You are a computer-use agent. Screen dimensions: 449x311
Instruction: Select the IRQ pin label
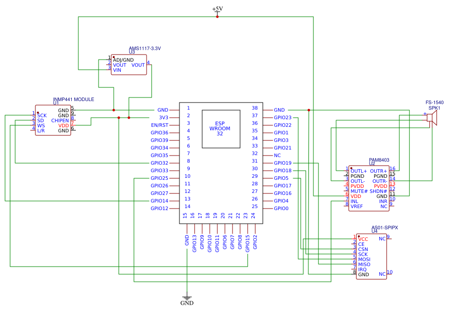coord(362,270)
